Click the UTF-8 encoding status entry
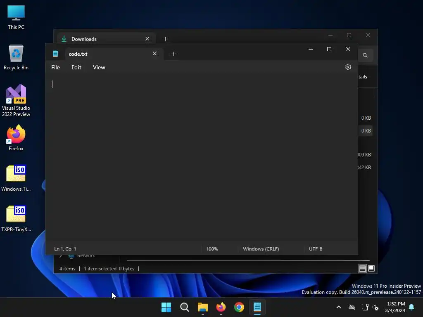 [316, 249]
